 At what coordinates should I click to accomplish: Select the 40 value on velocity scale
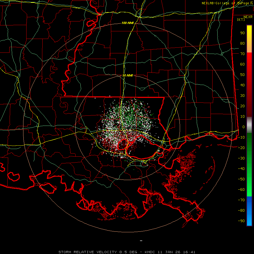tap(242, 85)
